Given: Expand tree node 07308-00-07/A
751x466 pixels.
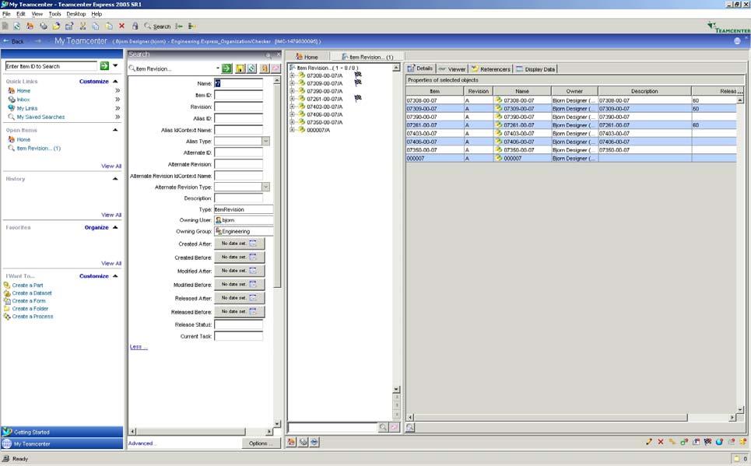Looking at the screenshot, I should [292, 75].
